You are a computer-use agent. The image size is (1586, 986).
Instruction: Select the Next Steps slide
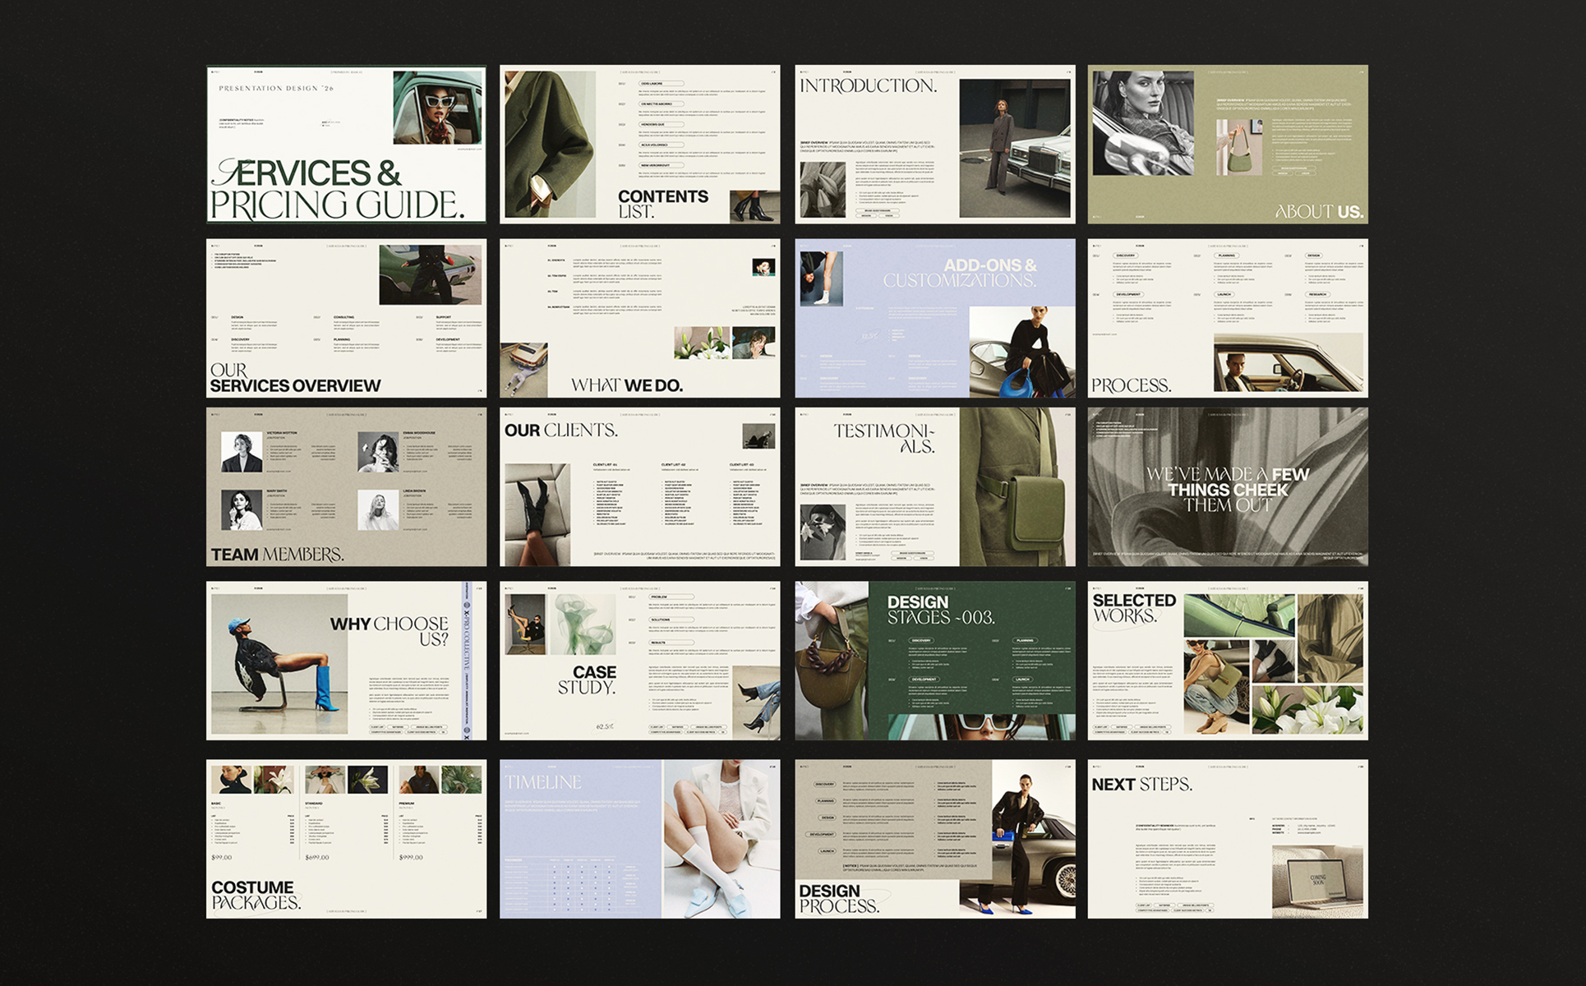click(x=1228, y=839)
